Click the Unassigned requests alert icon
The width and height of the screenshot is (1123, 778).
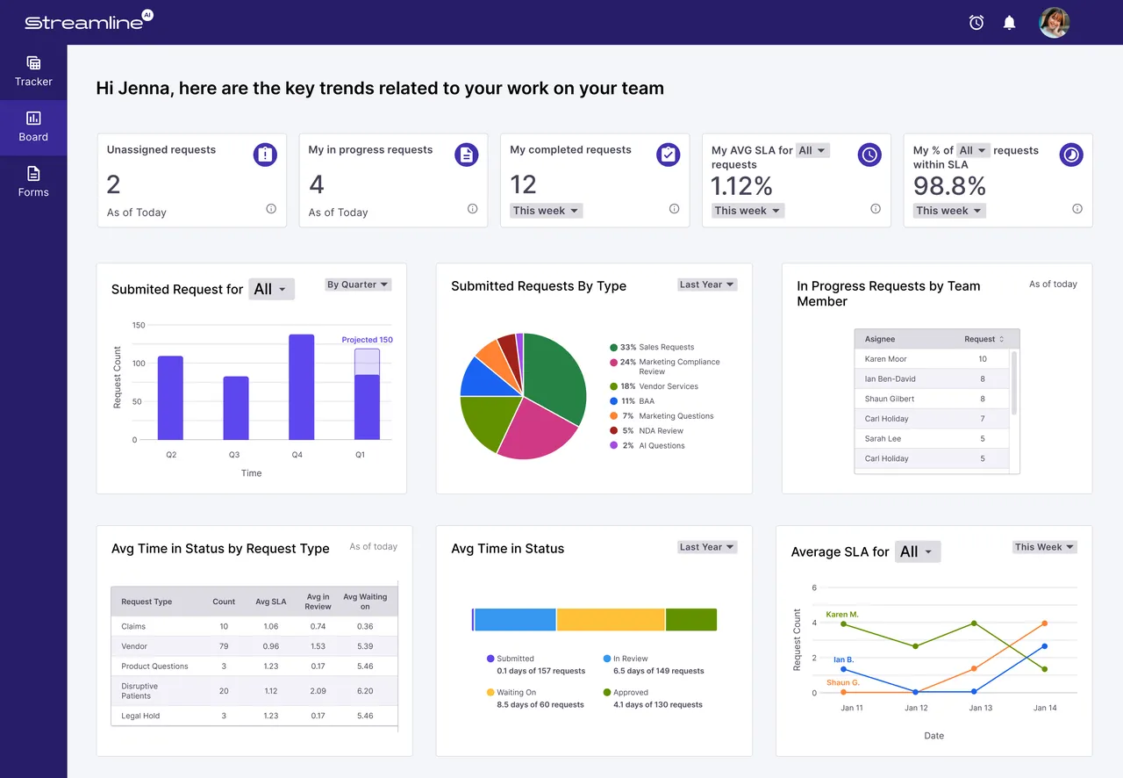(x=265, y=155)
